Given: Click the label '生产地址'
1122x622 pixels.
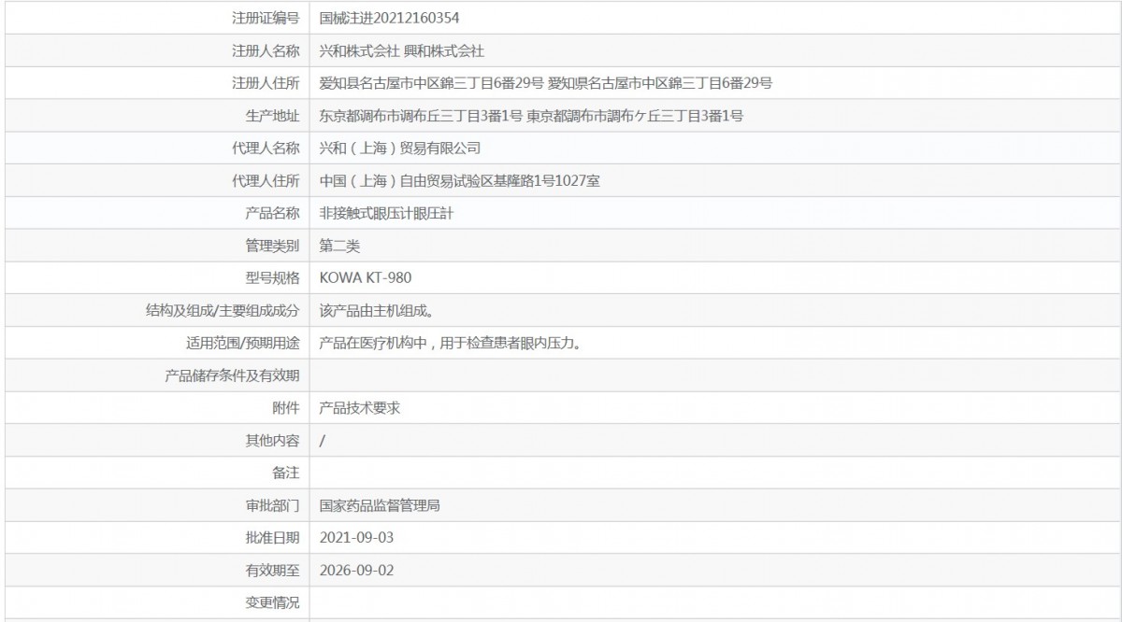Looking at the screenshot, I should (x=273, y=116).
